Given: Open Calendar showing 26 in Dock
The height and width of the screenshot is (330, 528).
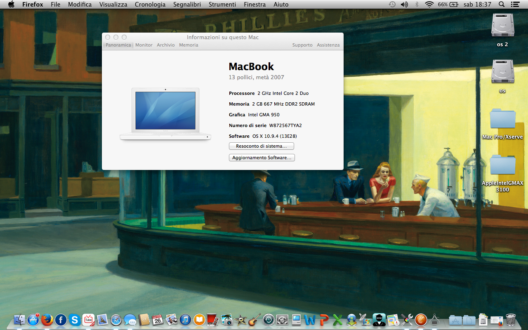Looking at the screenshot, I should click(x=158, y=320).
